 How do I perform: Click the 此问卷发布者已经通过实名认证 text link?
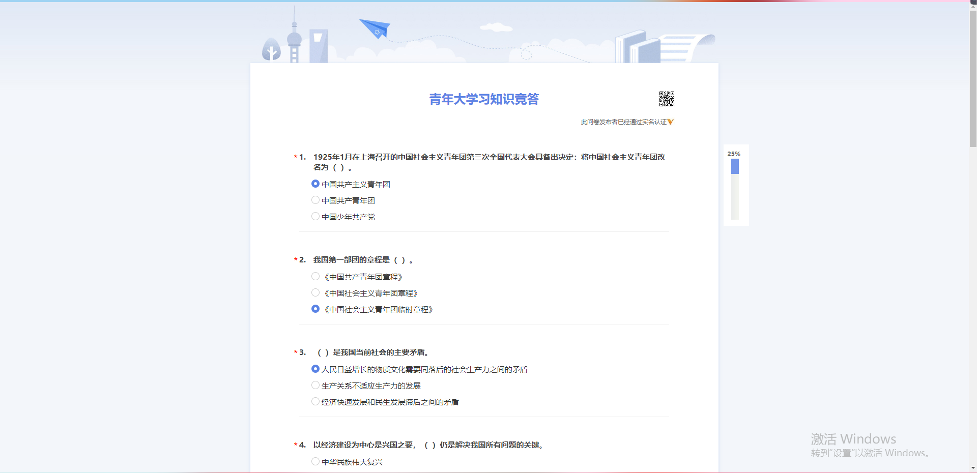coord(623,122)
